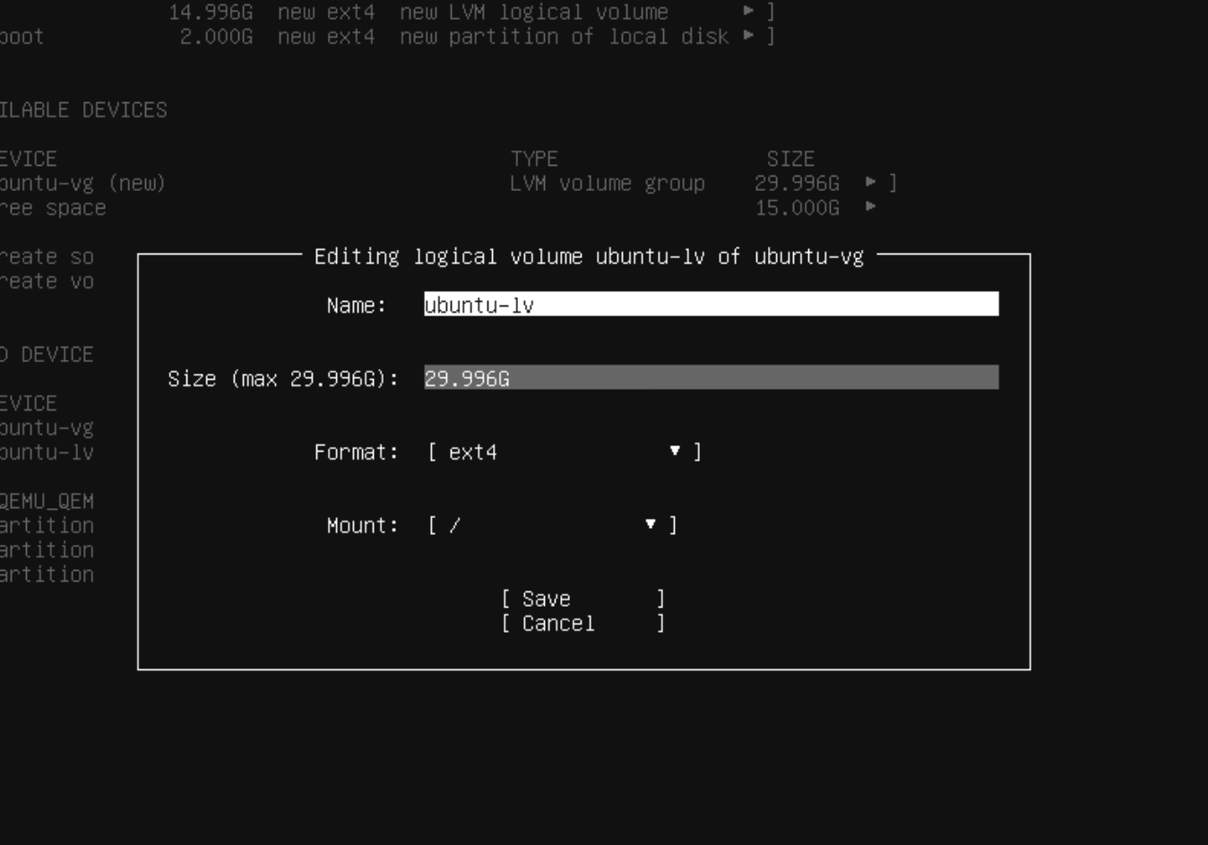
Task: Click the down arrow in the Mount selector
Action: (x=651, y=524)
